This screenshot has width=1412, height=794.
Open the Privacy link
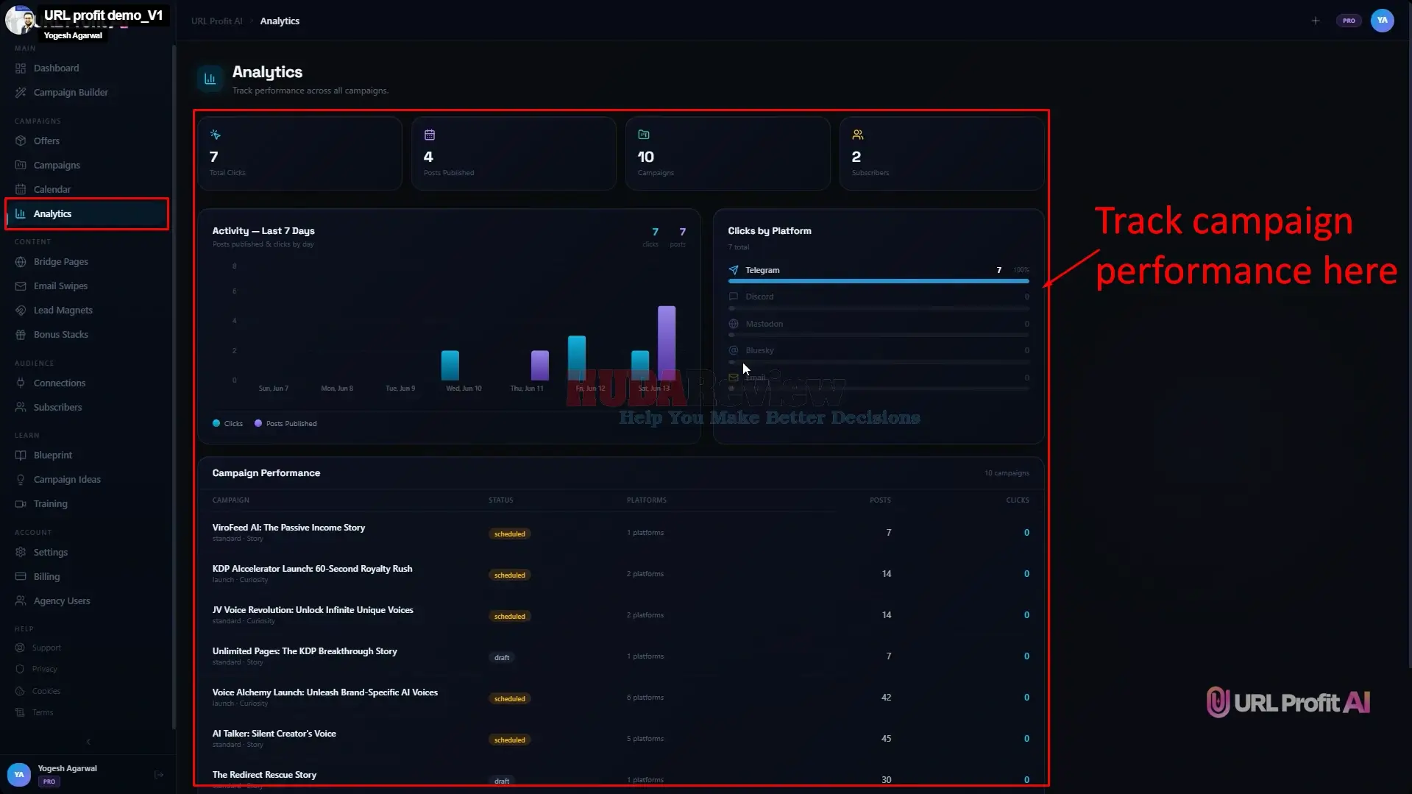point(44,670)
